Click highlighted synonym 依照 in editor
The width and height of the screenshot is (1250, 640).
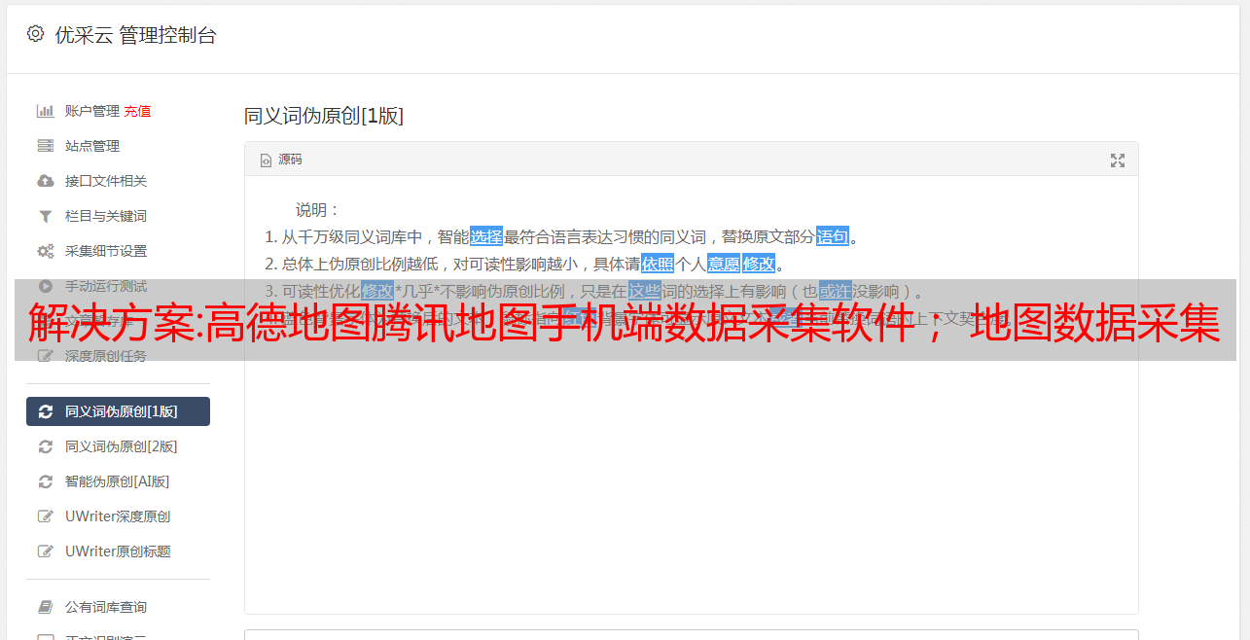[x=658, y=264]
